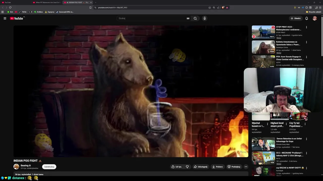
Task: Open the Kick bookmark
Action: pyautogui.click(x=10, y=12)
